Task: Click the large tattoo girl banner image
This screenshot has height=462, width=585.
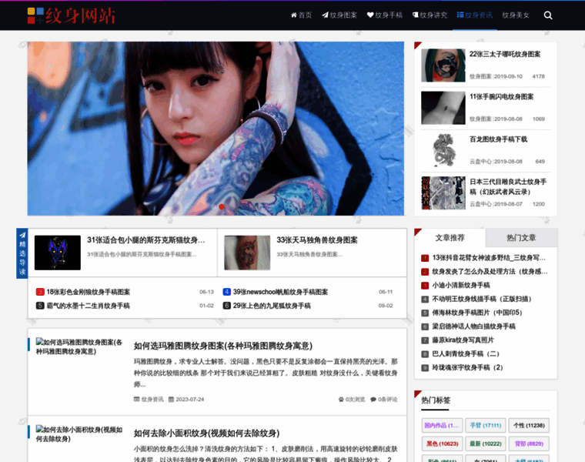Action: 216,129
